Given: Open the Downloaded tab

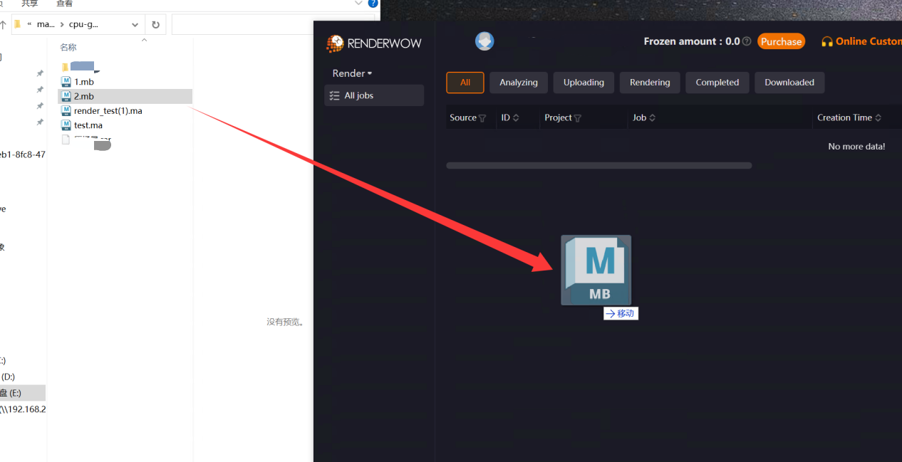Looking at the screenshot, I should pos(789,83).
